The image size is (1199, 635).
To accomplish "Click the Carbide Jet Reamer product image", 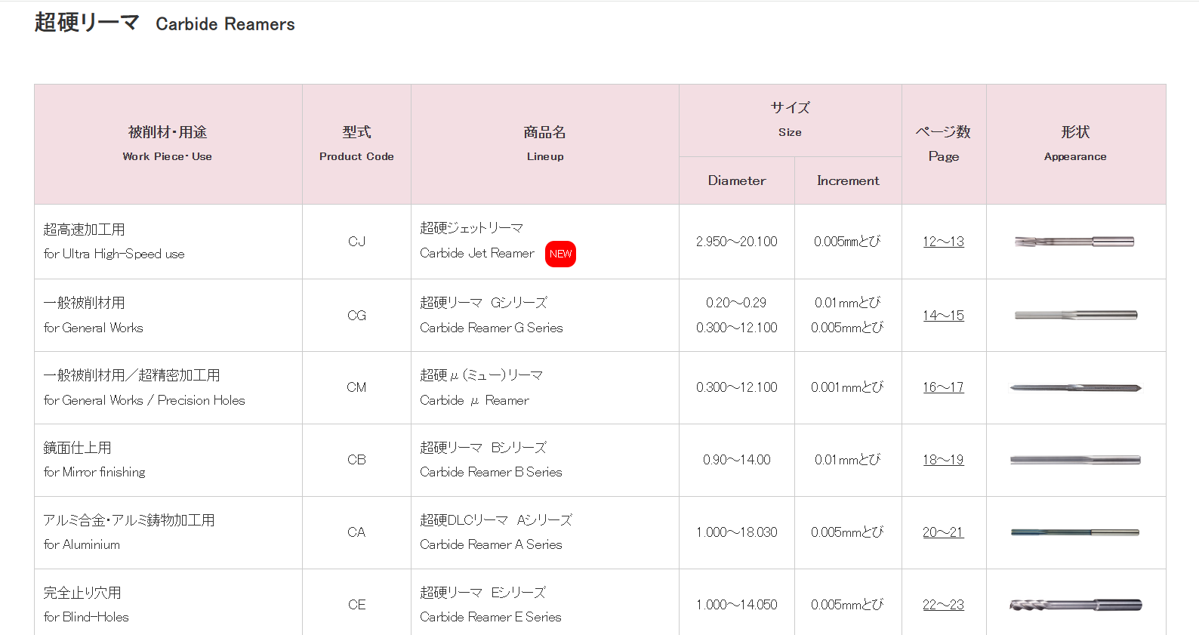I will pyautogui.click(x=1074, y=242).
